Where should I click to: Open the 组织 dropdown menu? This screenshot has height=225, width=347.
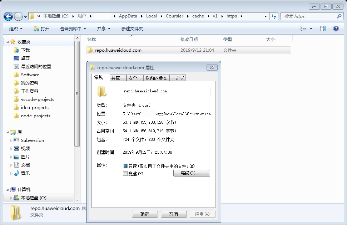15,29
